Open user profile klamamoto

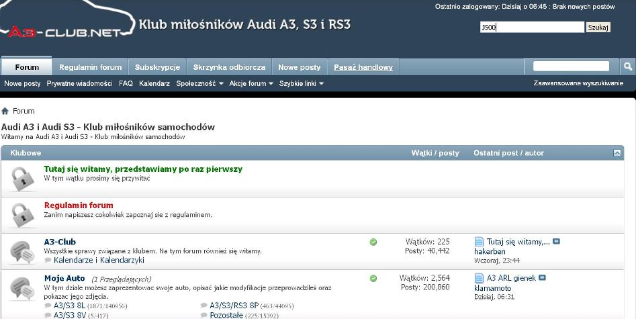tap(492, 288)
